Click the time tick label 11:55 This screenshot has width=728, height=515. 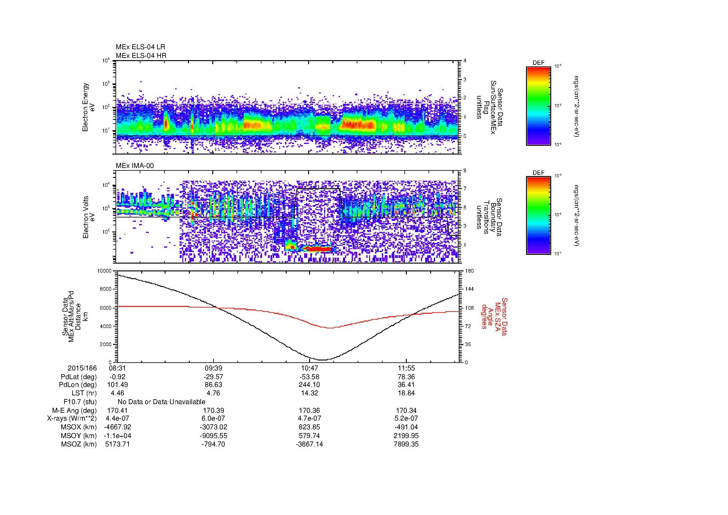point(406,368)
